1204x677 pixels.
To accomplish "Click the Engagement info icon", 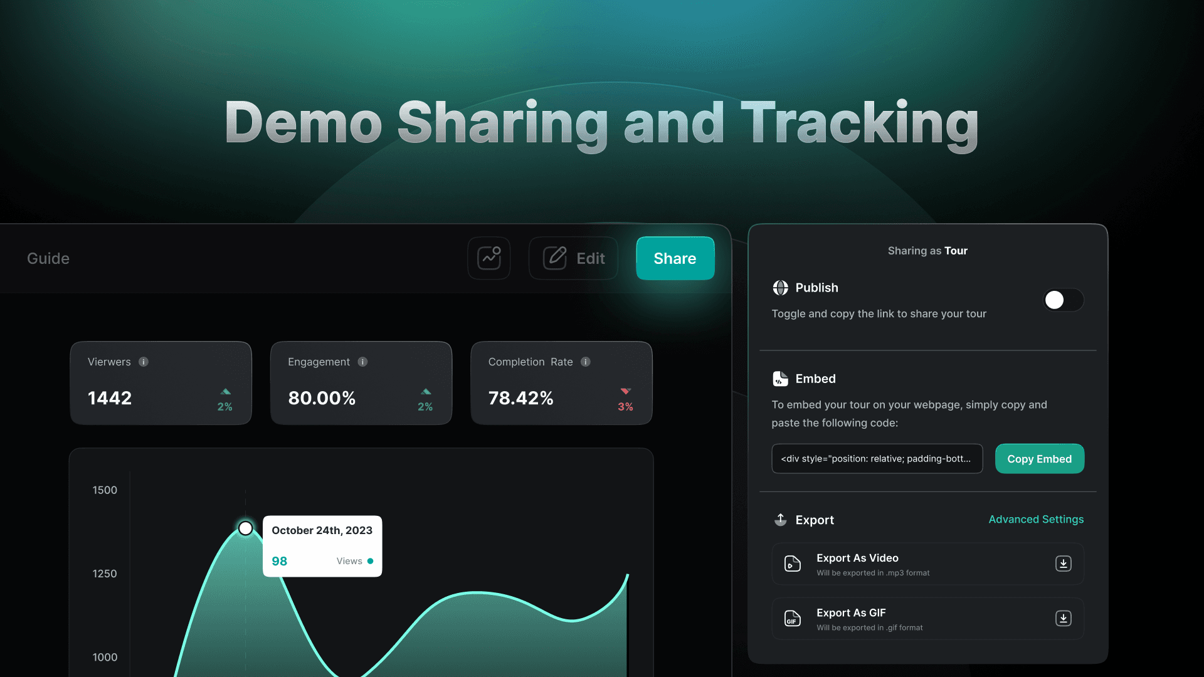I will coord(362,362).
